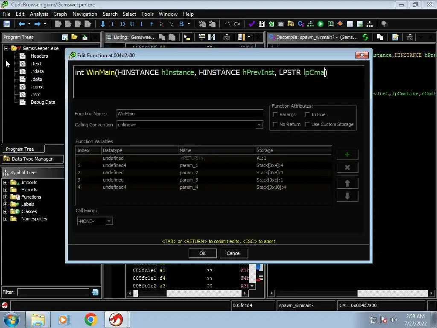Click the 'L' next label toolbar icon
Screen dimensions: 437x328
[142, 24]
